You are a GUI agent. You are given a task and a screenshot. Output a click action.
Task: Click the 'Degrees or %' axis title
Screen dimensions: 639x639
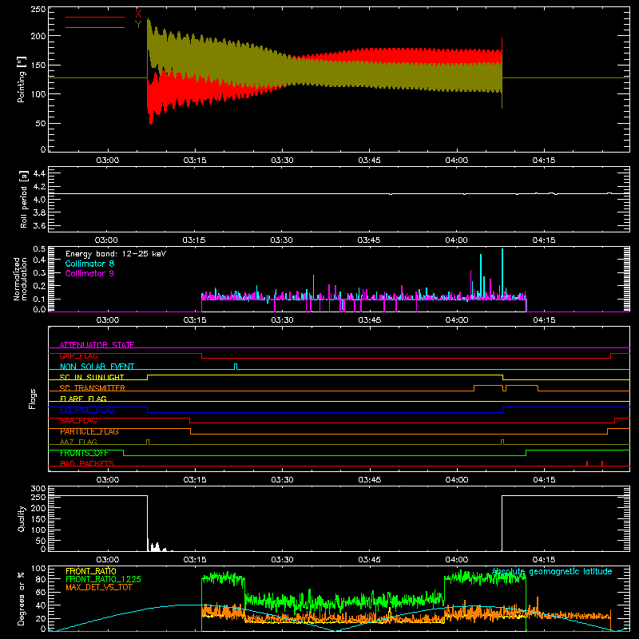[x=22, y=598]
